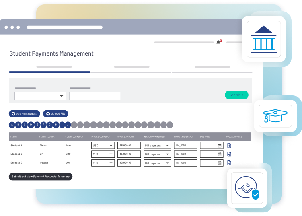
Task: Expand reason for request dropdown for Student A
Action: [x=157, y=146]
